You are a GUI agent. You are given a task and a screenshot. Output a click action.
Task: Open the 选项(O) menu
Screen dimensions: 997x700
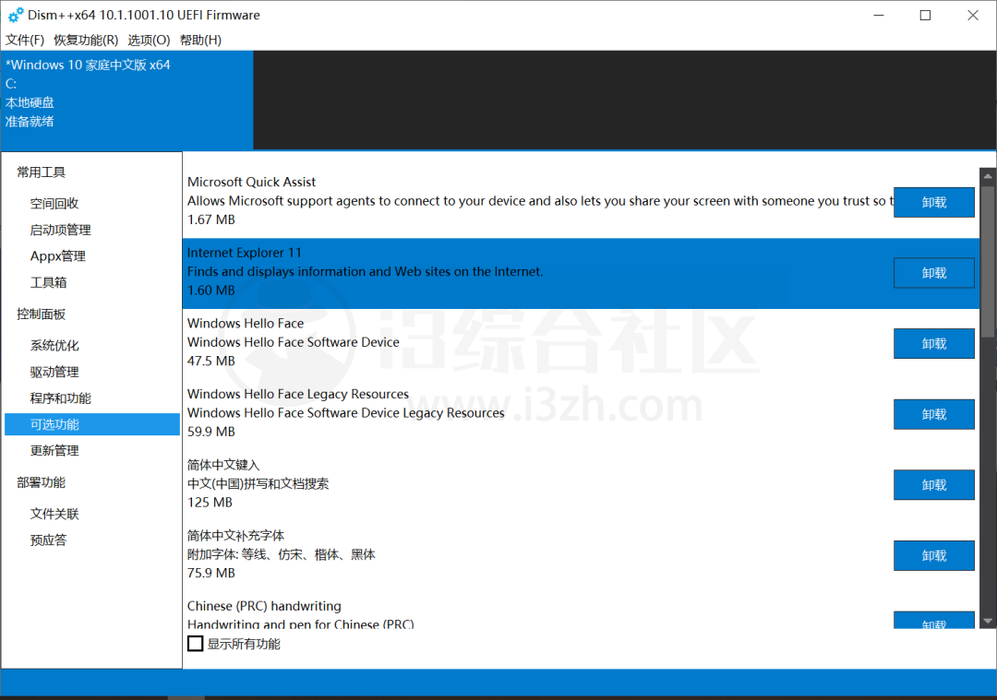coord(149,40)
